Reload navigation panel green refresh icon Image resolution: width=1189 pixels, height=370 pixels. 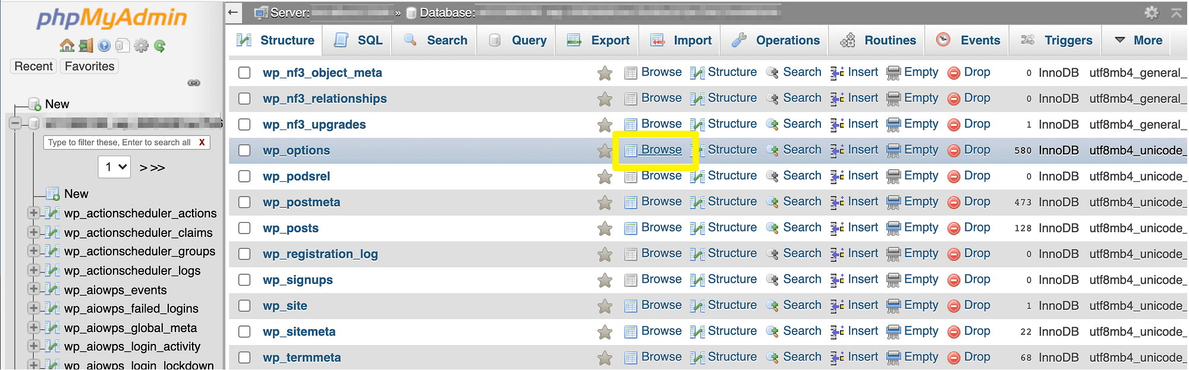[x=159, y=46]
